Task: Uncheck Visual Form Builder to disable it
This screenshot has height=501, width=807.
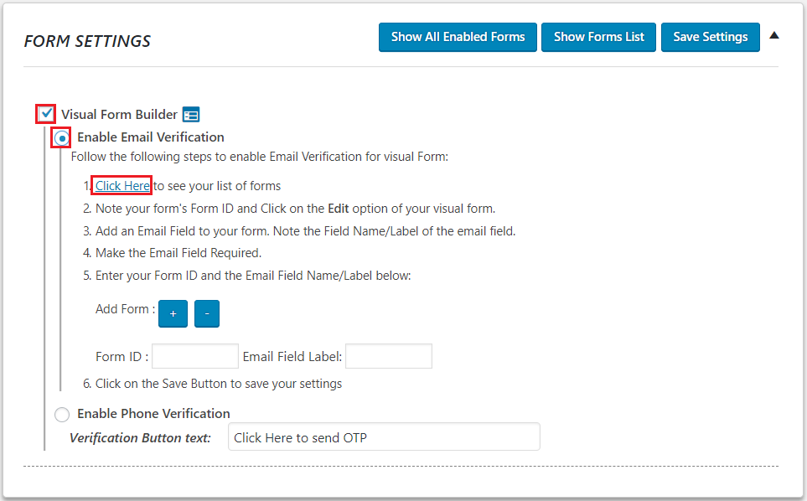Action: 45,113
